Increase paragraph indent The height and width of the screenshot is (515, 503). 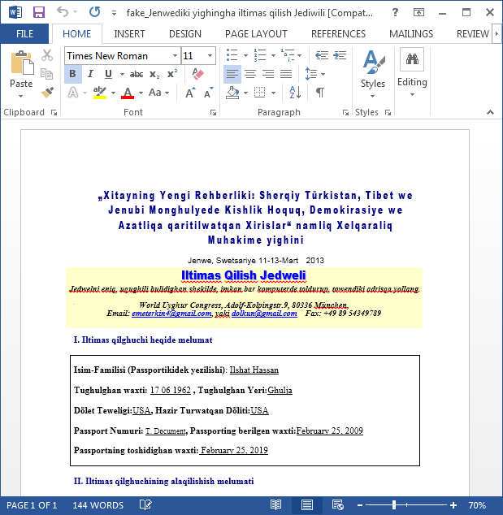(340, 55)
